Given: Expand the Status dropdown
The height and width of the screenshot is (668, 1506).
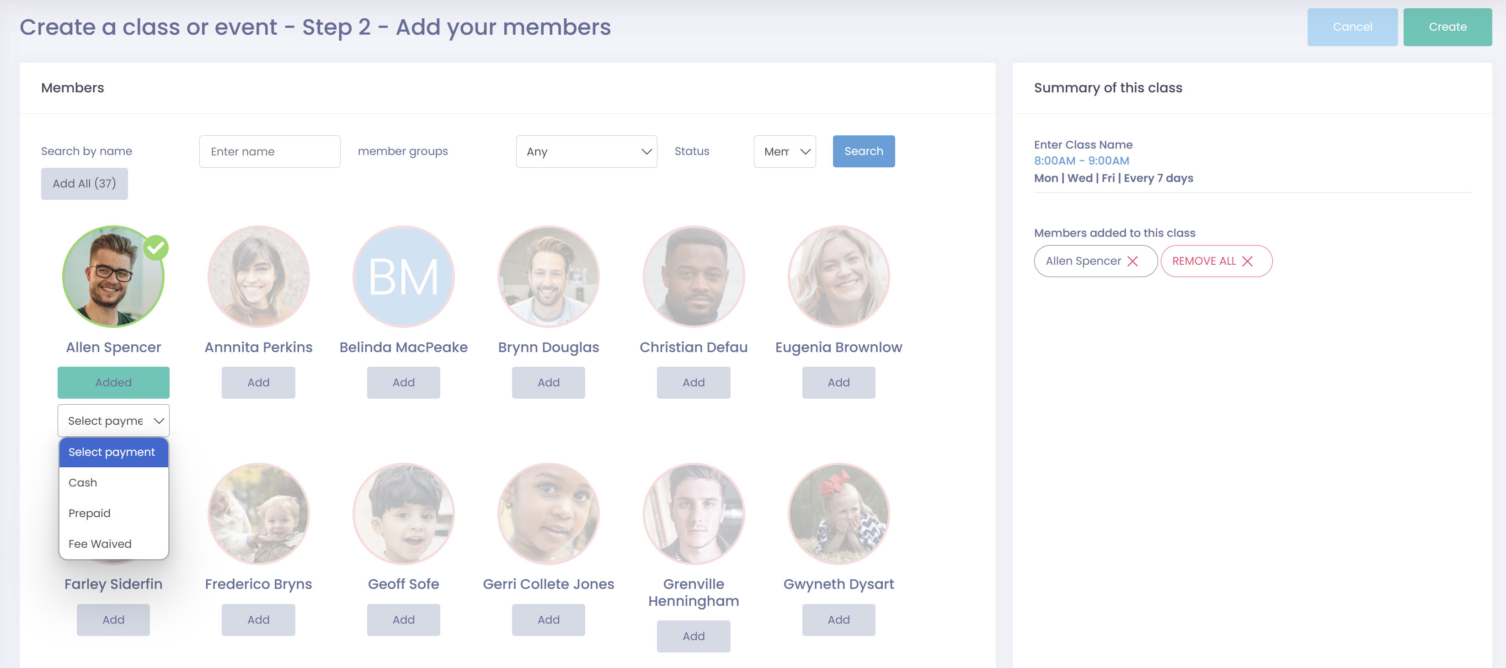Looking at the screenshot, I should point(784,151).
